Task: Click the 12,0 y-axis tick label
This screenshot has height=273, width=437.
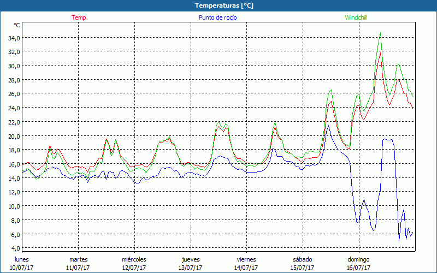Action: [x=13, y=192]
